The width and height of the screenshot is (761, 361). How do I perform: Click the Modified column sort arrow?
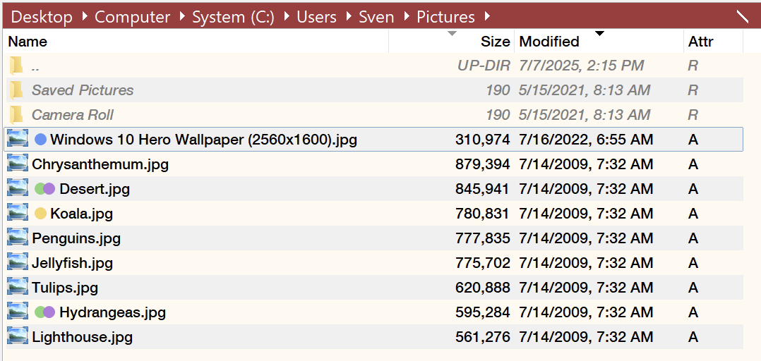(x=600, y=33)
